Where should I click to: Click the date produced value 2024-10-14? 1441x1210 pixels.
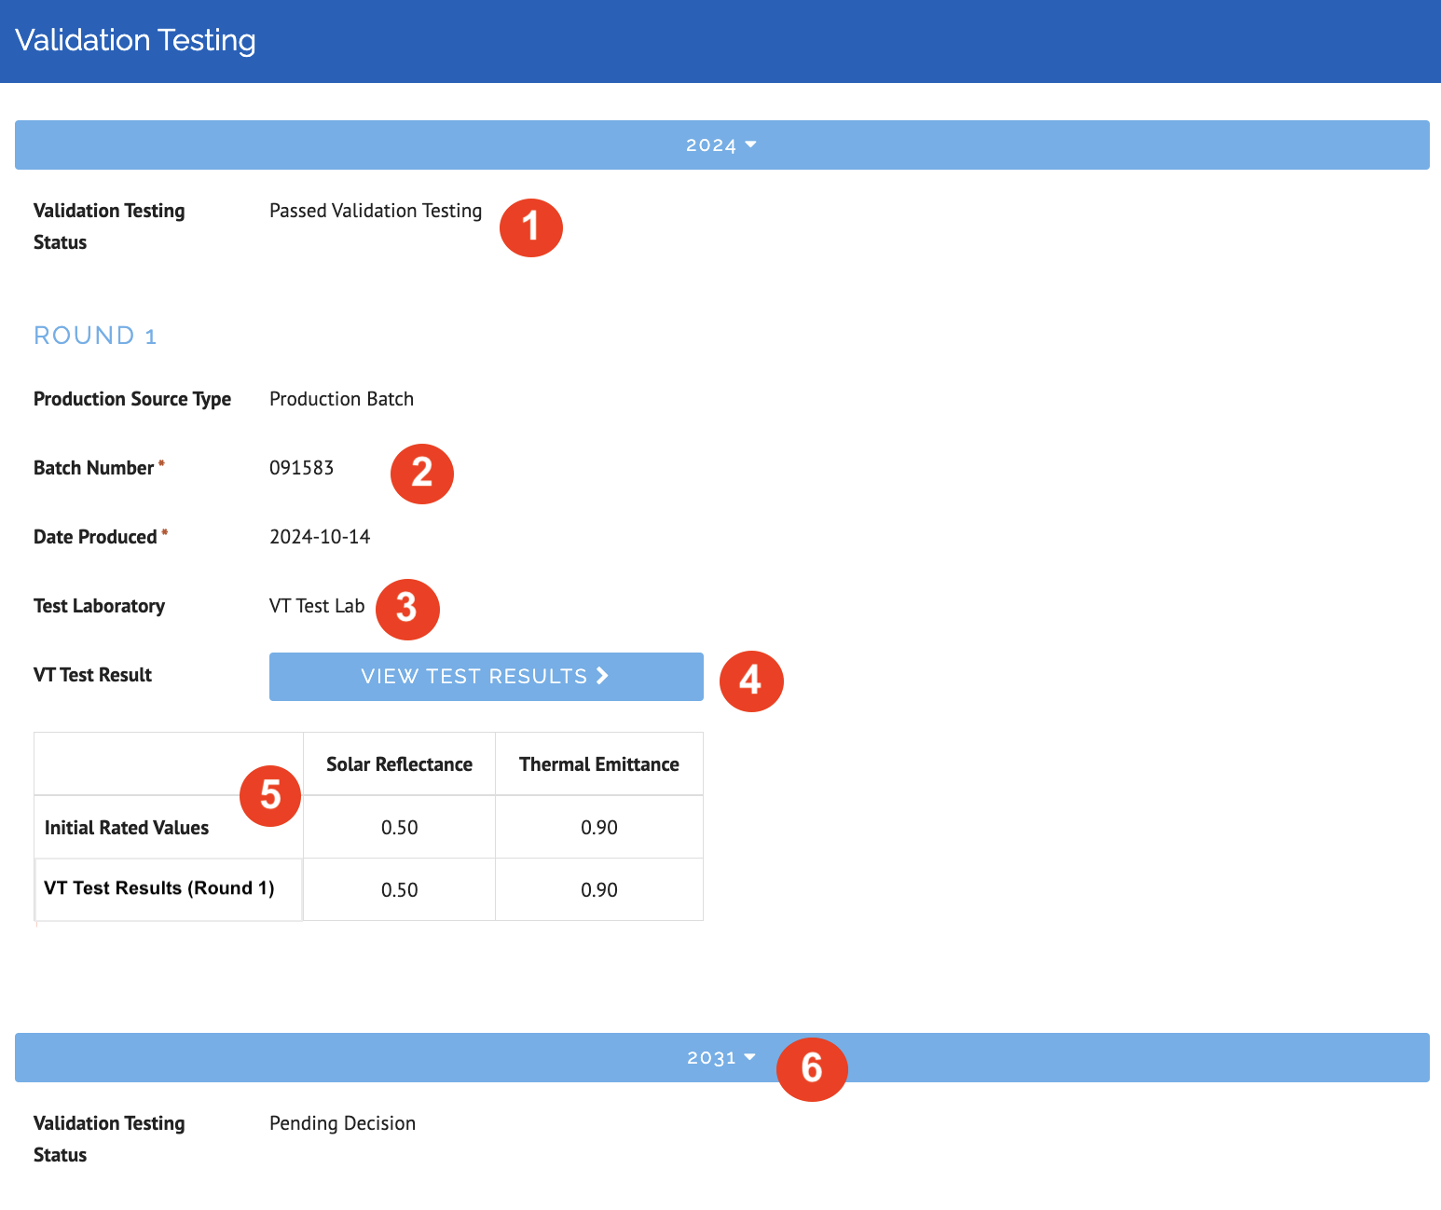tap(320, 537)
